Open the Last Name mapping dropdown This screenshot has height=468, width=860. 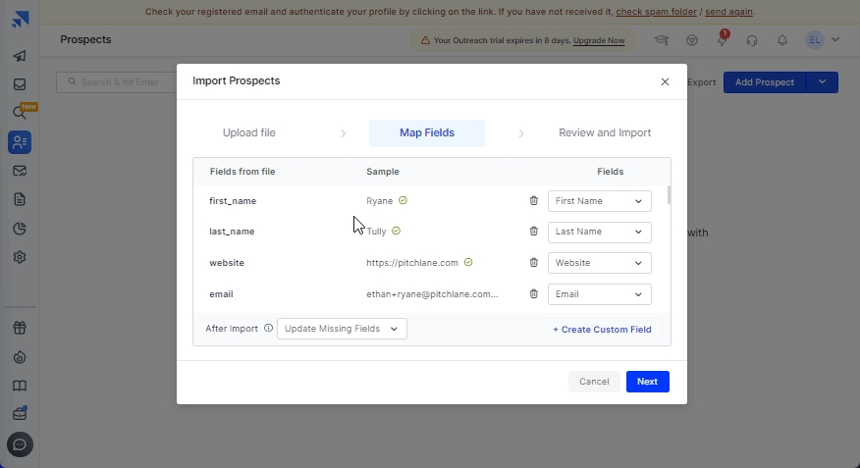(x=599, y=233)
